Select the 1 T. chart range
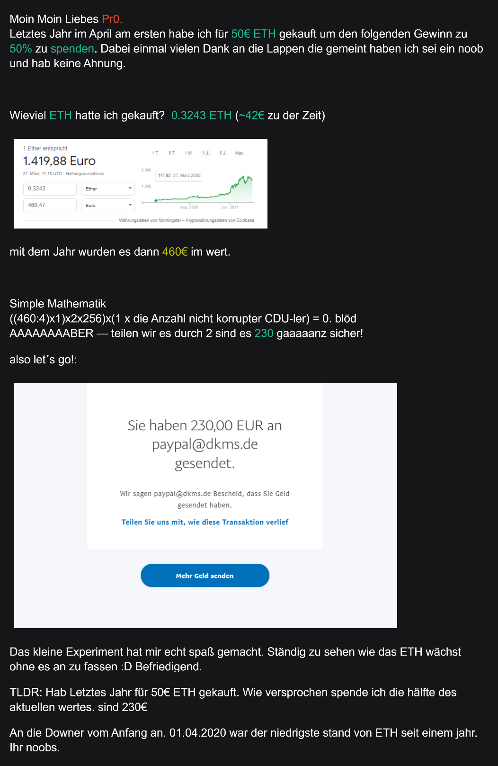The width and height of the screenshot is (498, 766). pos(155,153)
